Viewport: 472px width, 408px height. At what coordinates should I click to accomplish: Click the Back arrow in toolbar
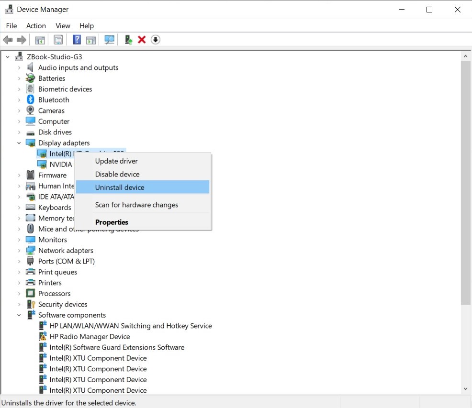(x=8, y=40)
